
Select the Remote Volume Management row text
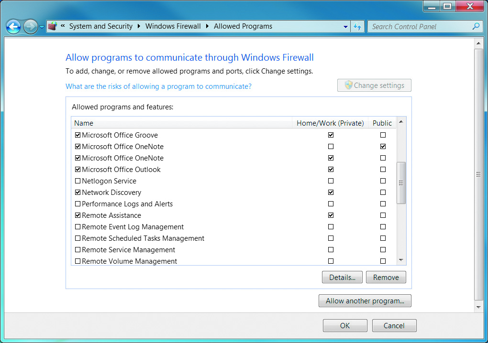tap(130, 261)
